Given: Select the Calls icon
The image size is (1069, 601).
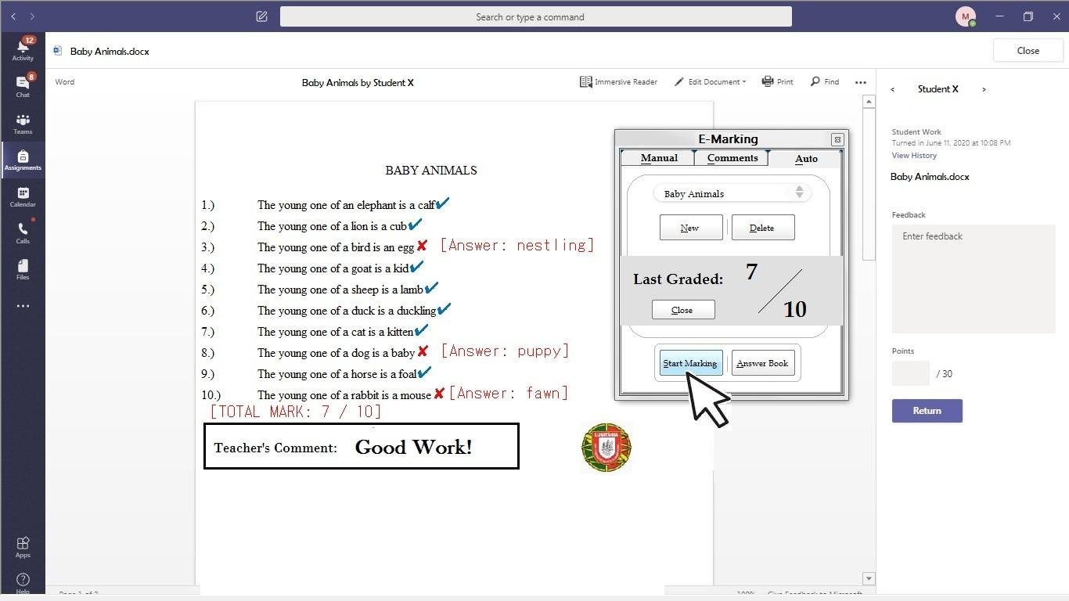Looking at the screenshot, I should [x=23, y=232].
